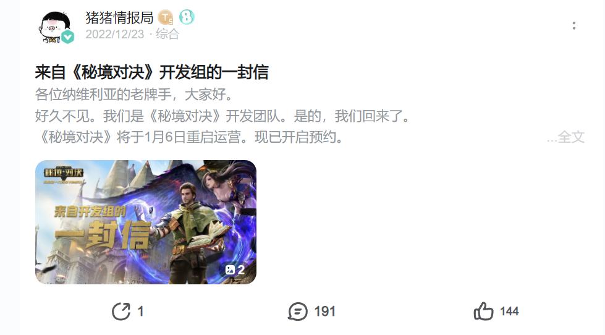
Task: Open comments via speech bubble icon
Action: [297, 312]
